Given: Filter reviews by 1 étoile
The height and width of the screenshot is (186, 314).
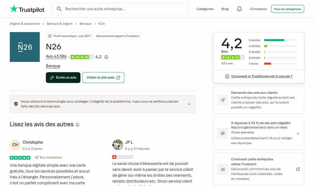Looking at the screenshot, I should pyautogui.click(x=272, y=64).
